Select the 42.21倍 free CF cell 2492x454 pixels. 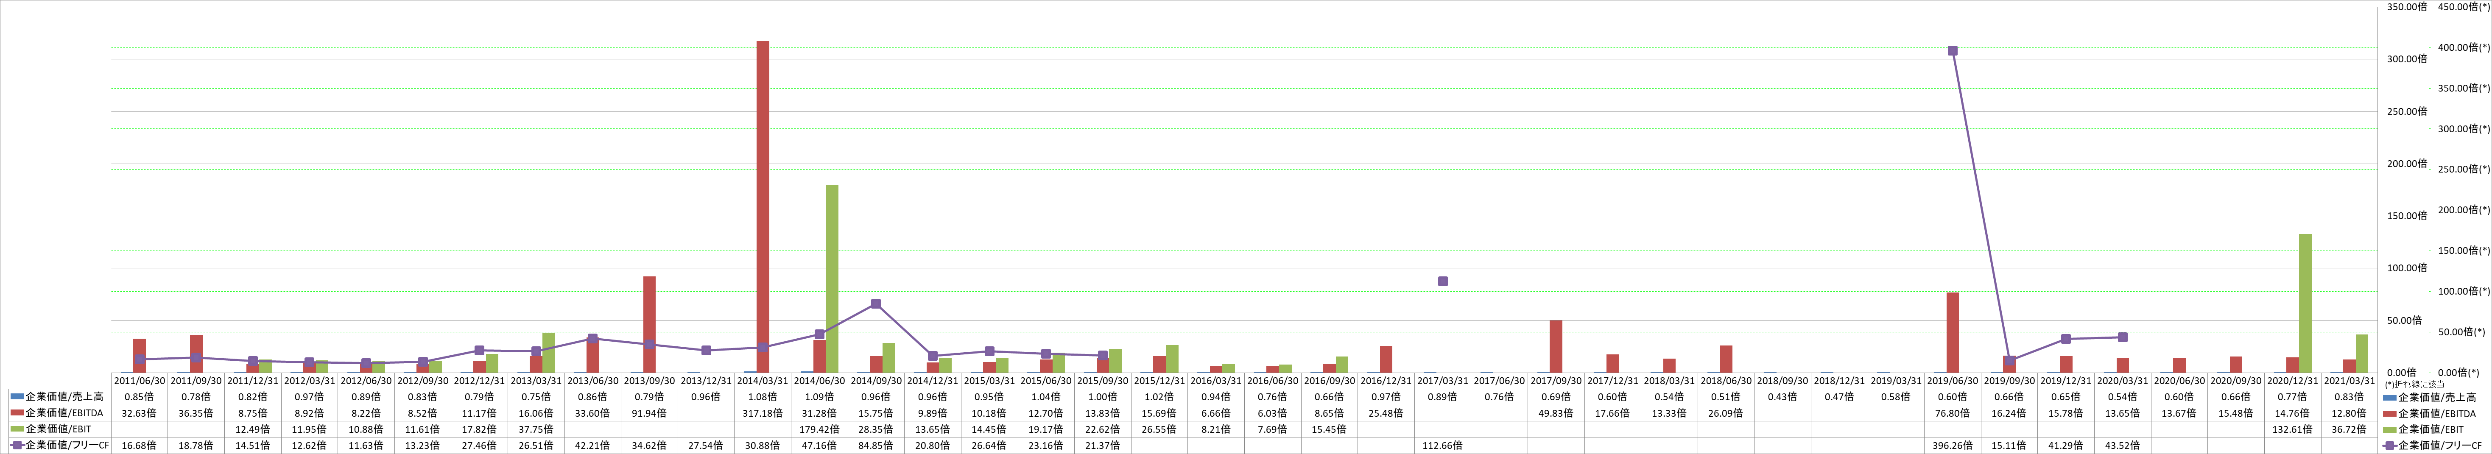coord(593,445)
